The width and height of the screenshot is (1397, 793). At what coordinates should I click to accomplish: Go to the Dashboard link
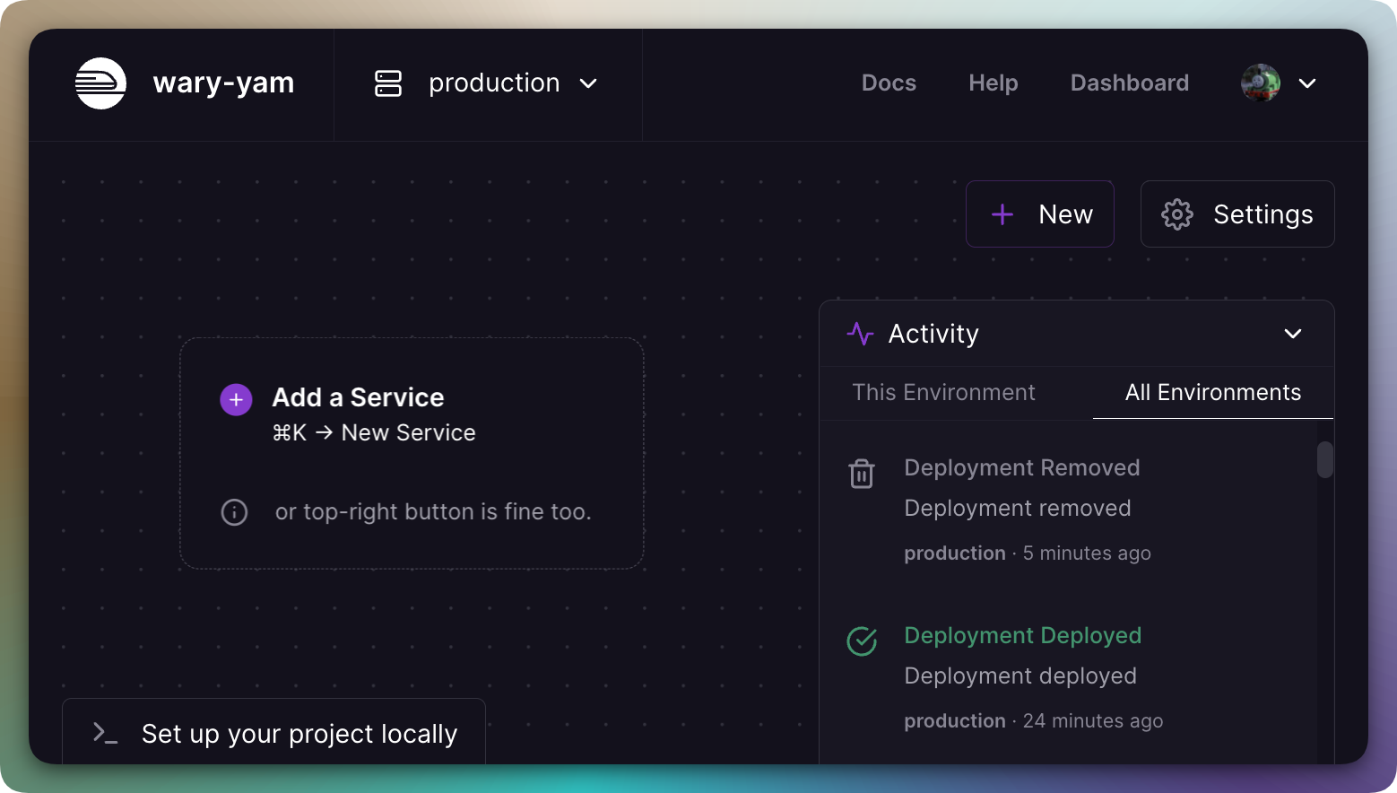[1129, 83]
